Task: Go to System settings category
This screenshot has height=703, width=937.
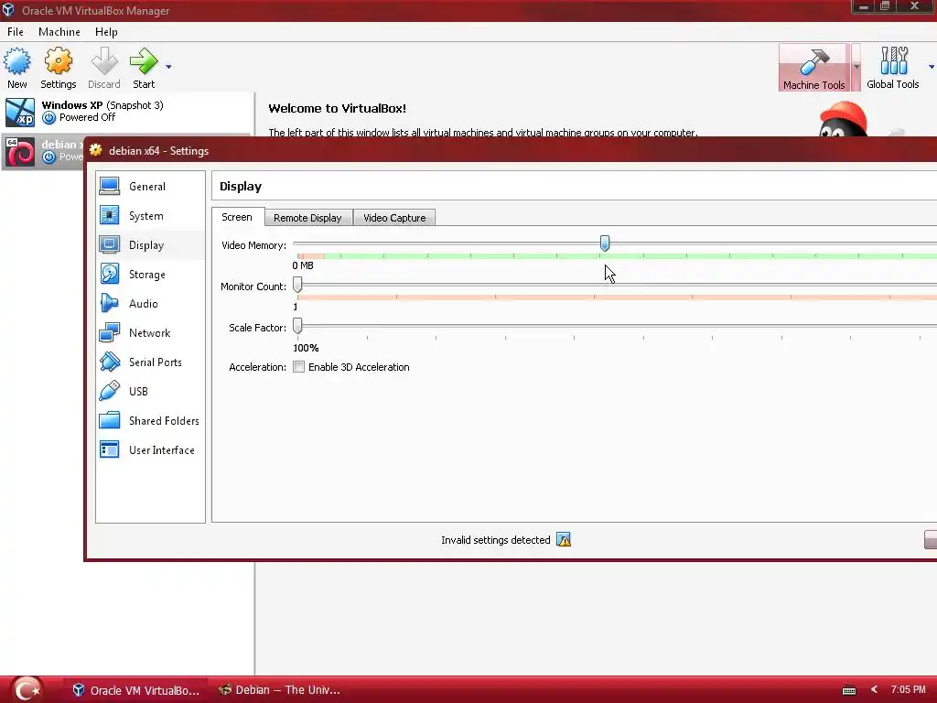Action: (150, 216)
